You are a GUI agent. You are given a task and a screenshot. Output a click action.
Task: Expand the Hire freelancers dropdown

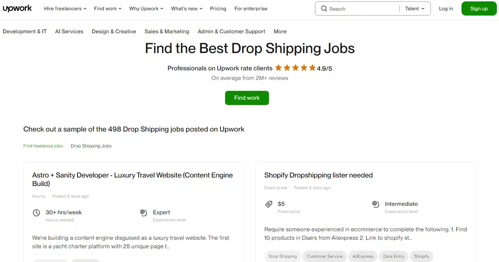click(x=65, y=8)
